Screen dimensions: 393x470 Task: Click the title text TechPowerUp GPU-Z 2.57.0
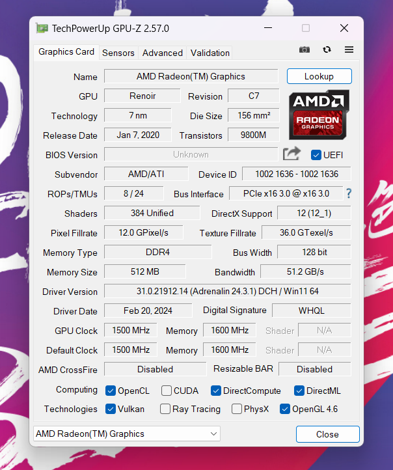(111, 29)
